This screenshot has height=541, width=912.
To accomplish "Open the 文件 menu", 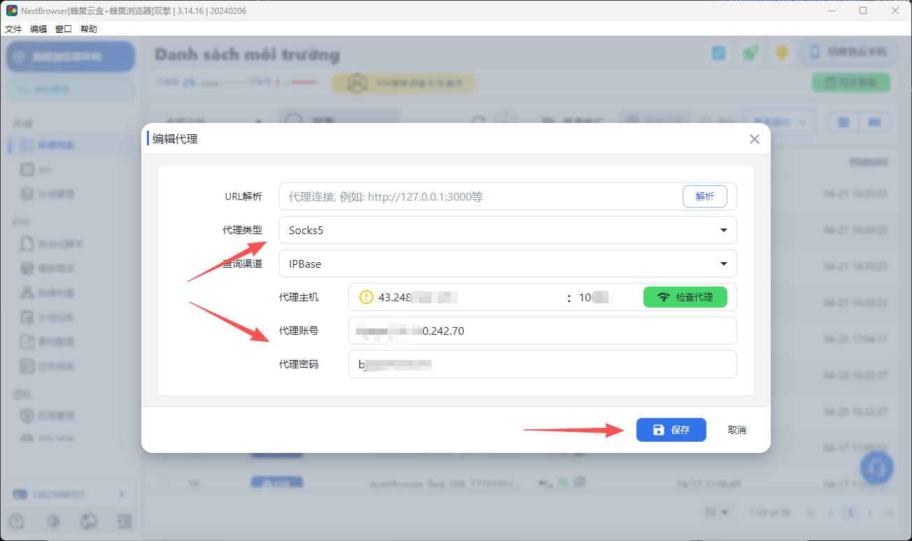I will click(x=13, y=29).
